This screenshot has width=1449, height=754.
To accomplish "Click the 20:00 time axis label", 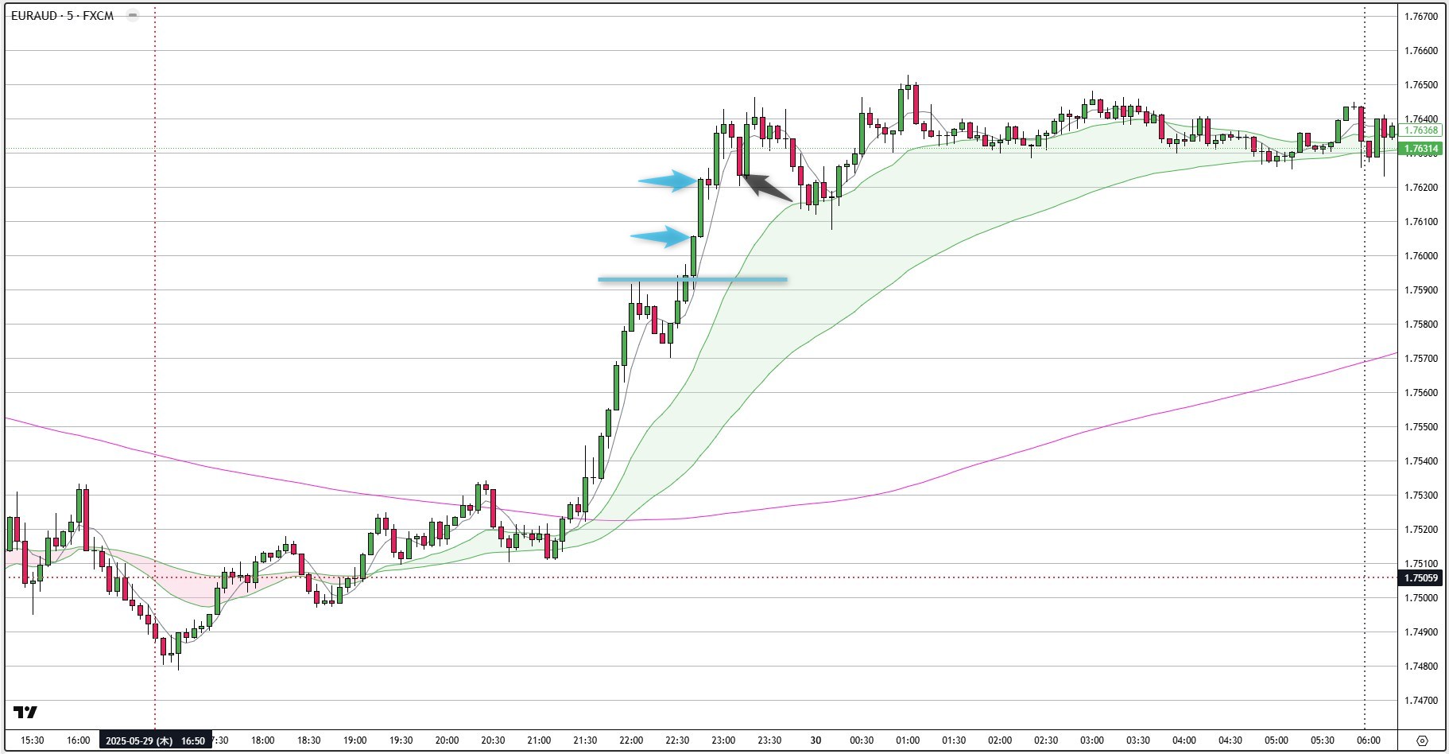I will tap(447, 740).
